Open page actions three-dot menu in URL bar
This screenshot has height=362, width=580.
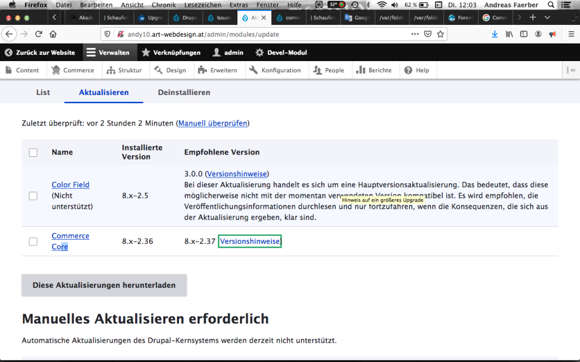tap(416, 34)
